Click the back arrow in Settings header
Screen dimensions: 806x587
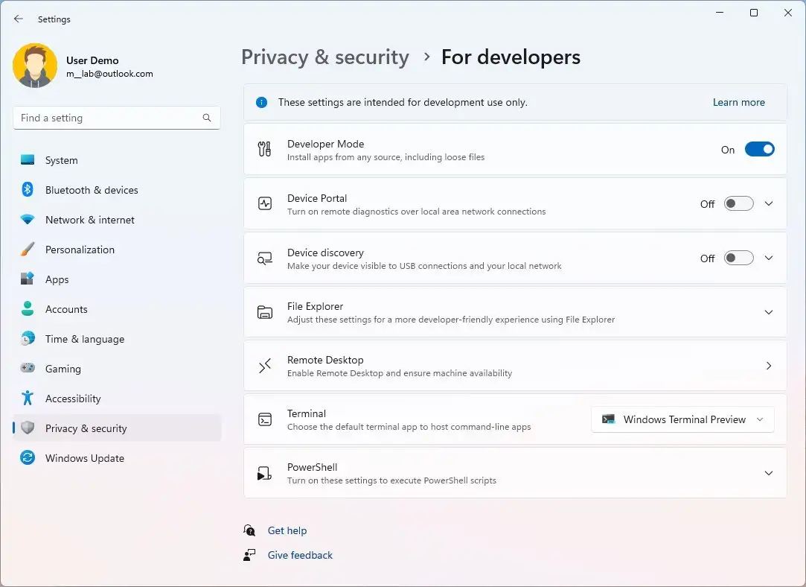(x=19, y=19)
